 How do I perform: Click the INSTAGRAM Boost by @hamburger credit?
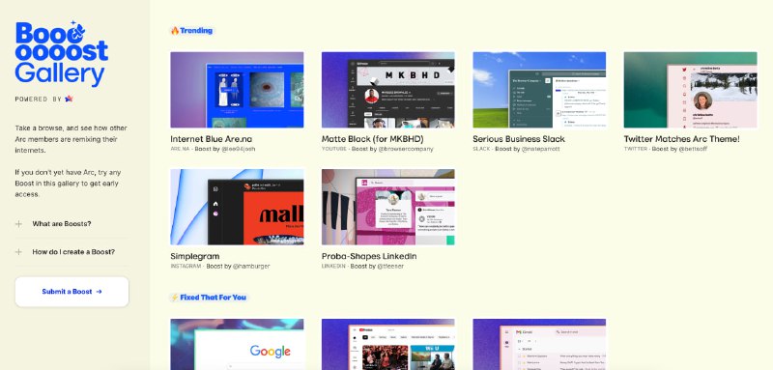click(x=220, y=266)
